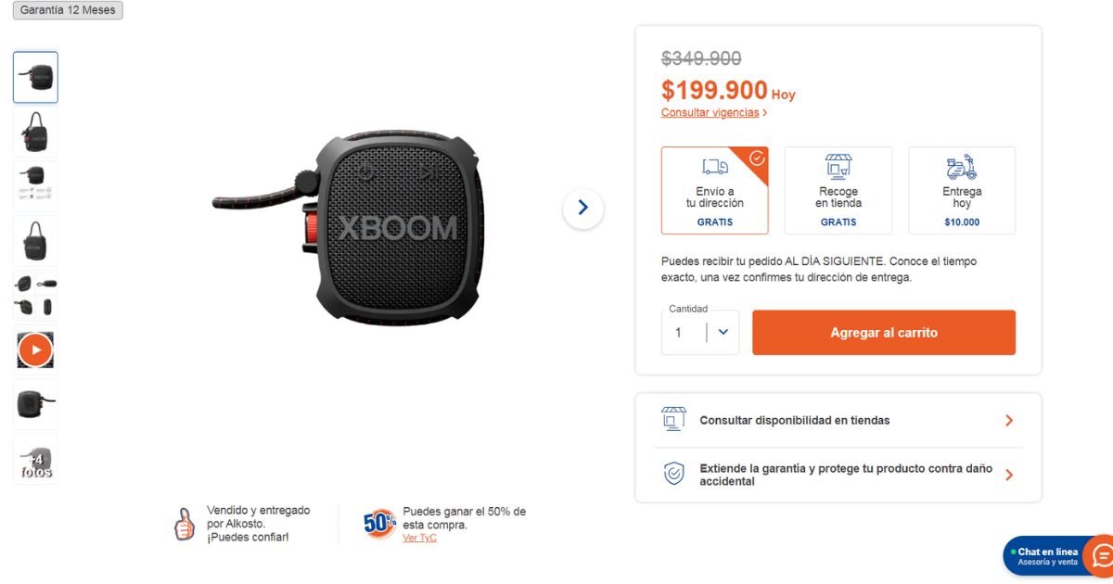
Task: Select the Recoge en tienda option
Action: point(838,197)
